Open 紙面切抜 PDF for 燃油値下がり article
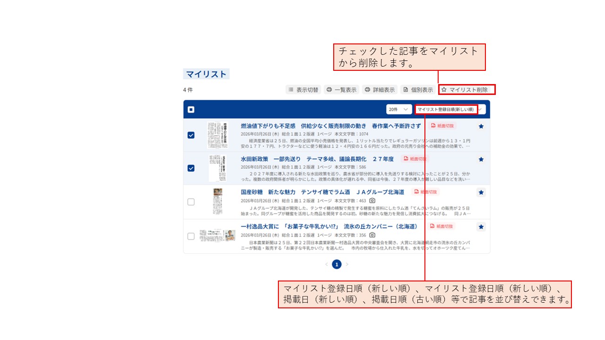This screenshot has height=340, width=605. pyautogui.click(x=442, y=126)
